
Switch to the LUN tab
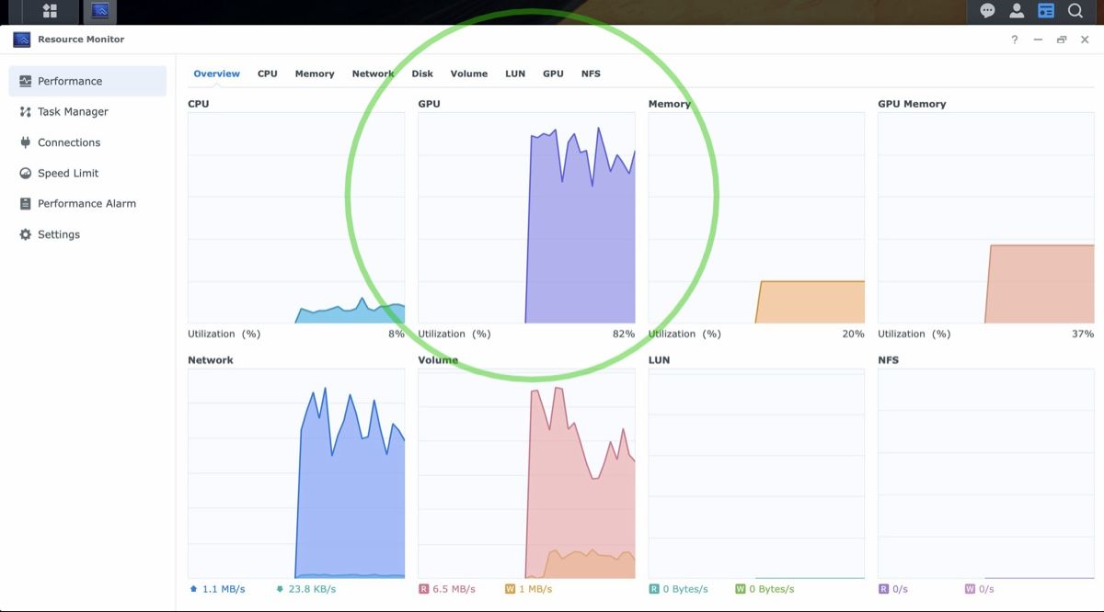click(x=515, y=74)
